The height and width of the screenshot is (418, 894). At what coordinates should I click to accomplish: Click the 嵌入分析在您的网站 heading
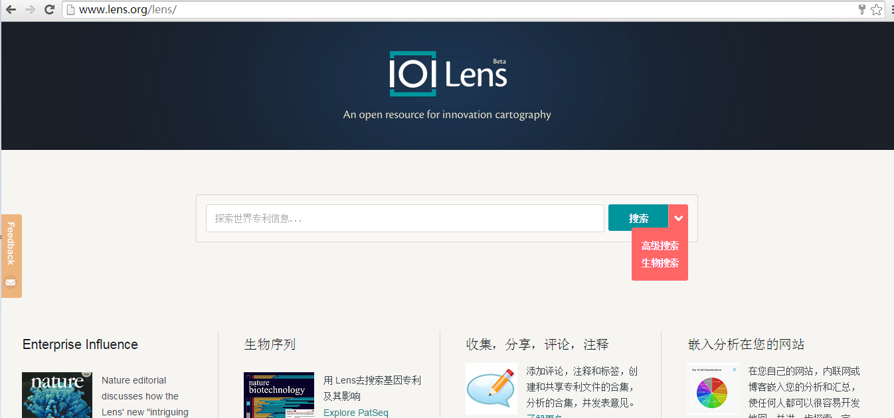(x=747, y=344)
